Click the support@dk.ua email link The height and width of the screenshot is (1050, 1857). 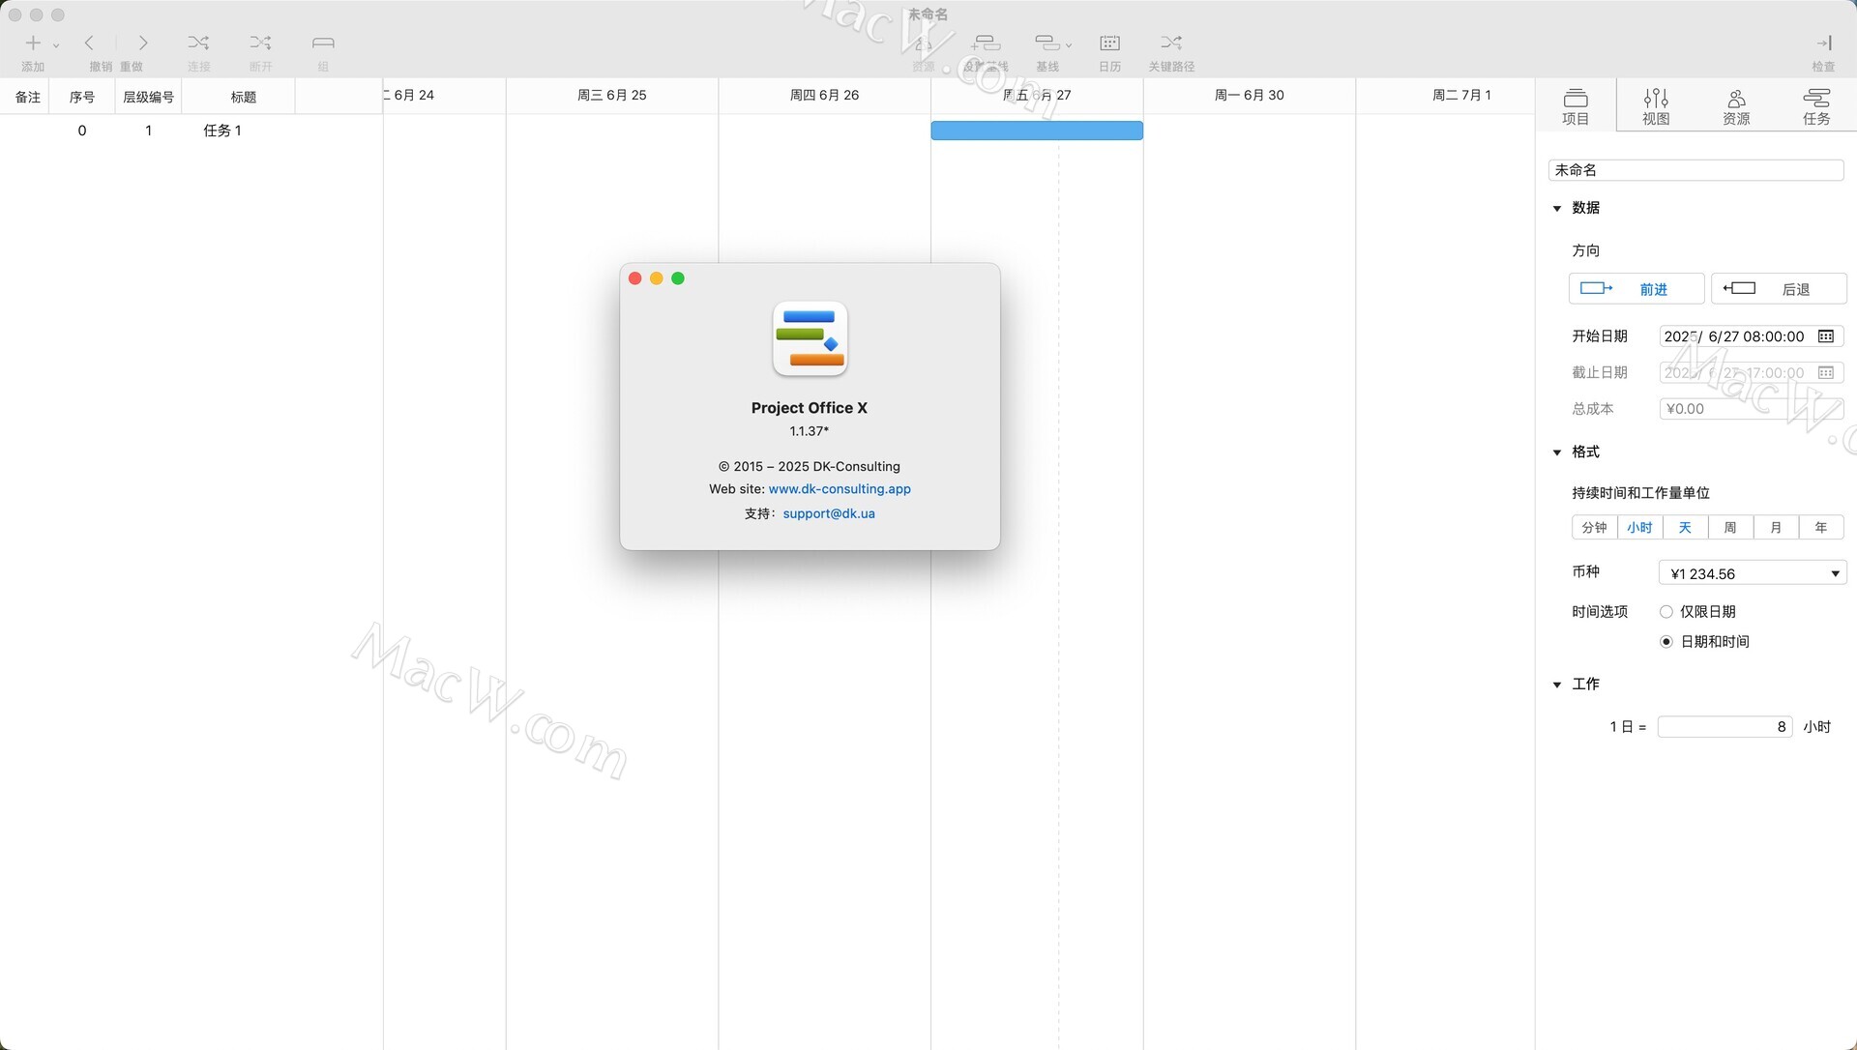829,513
